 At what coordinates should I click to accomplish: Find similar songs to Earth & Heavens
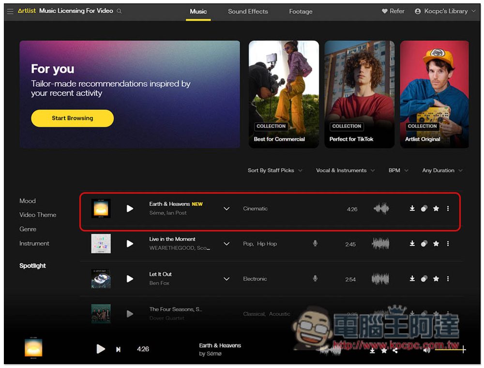pyautogui.click(x=424, y=209)
